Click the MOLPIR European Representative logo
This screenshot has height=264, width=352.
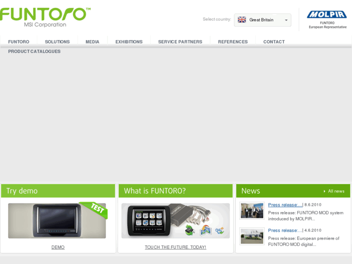point(327,20)
